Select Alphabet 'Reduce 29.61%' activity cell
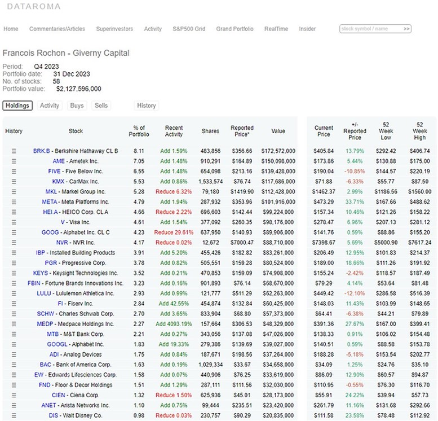The height and width of the screenshot is (421, 438). point(174,233)
